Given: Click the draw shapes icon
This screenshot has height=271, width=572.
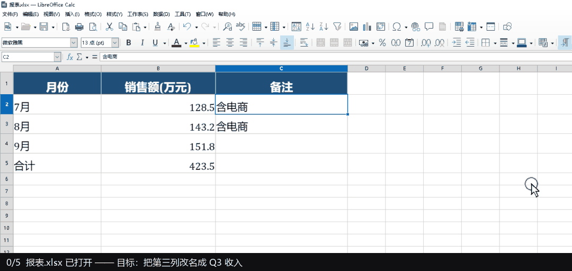Looking at the screenshot, I should (507, 26).
